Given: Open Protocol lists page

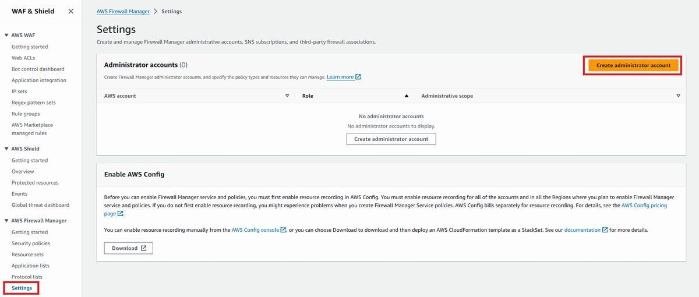Looking at the screenshot, I should [x=27, y=277].
